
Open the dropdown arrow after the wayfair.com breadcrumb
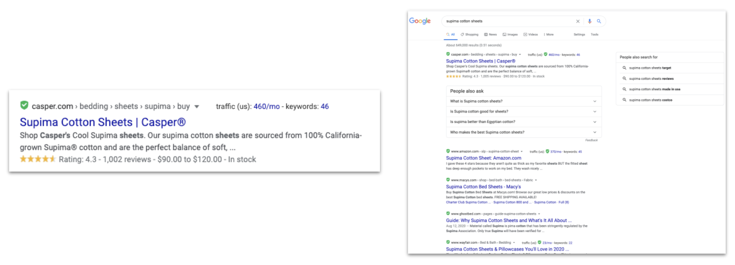514,243
